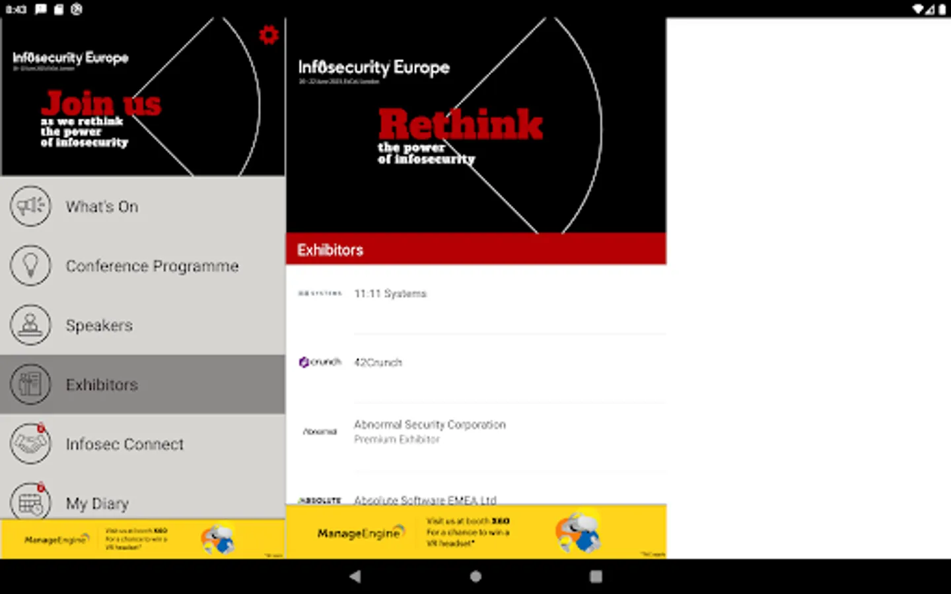Open the Conference Programme menu item
The height and width of the screenshot is (594, 951).
pos(143,265)
